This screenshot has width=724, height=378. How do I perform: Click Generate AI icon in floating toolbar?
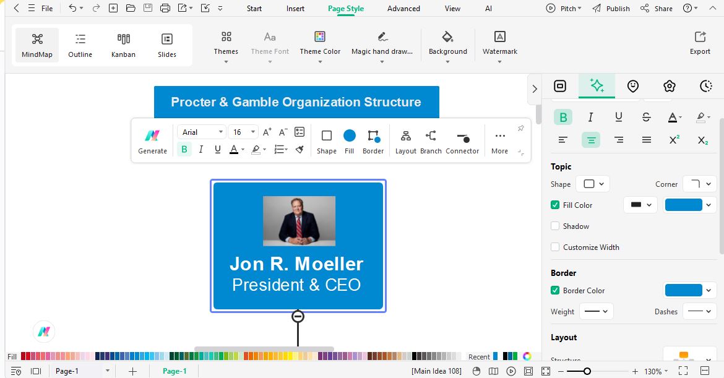pyautogui.click(x=152, y=141)
